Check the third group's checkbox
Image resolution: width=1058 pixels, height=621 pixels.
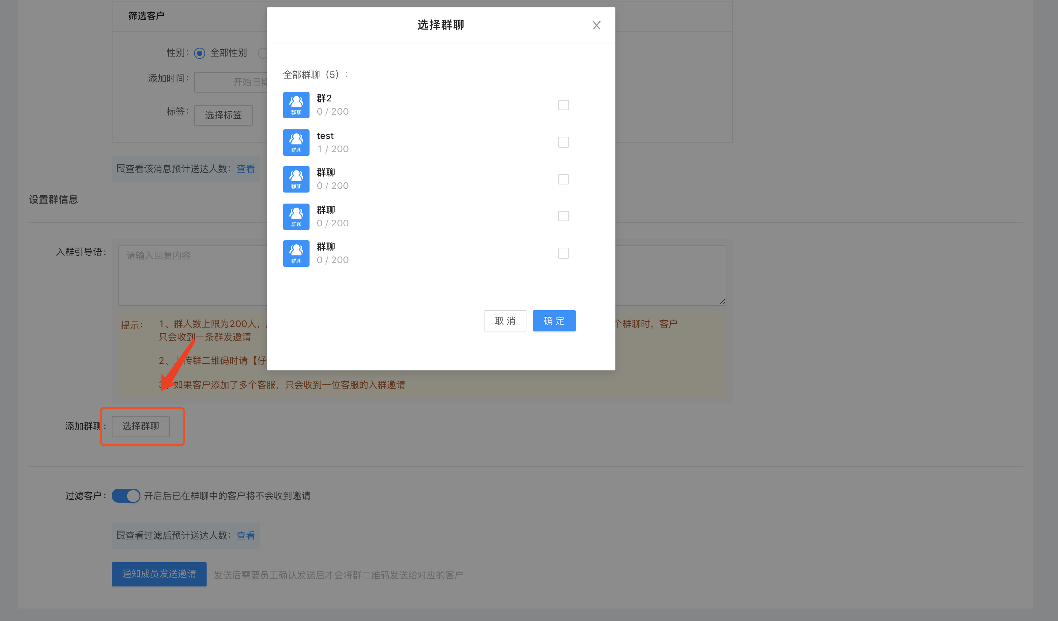[563, 179]
